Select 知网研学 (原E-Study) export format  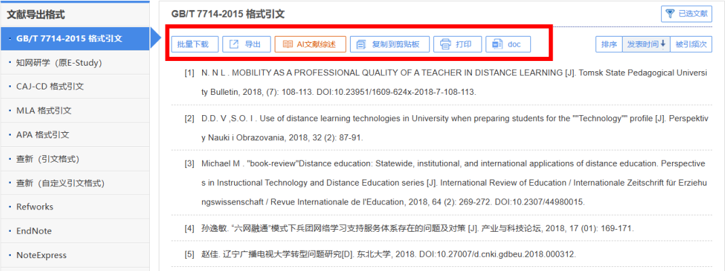[x=58, y=63]
